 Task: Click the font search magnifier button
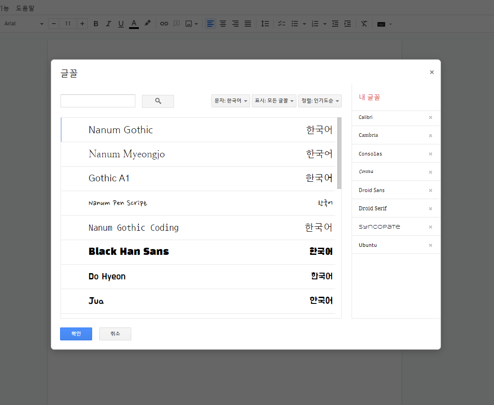tap(158, 101)
